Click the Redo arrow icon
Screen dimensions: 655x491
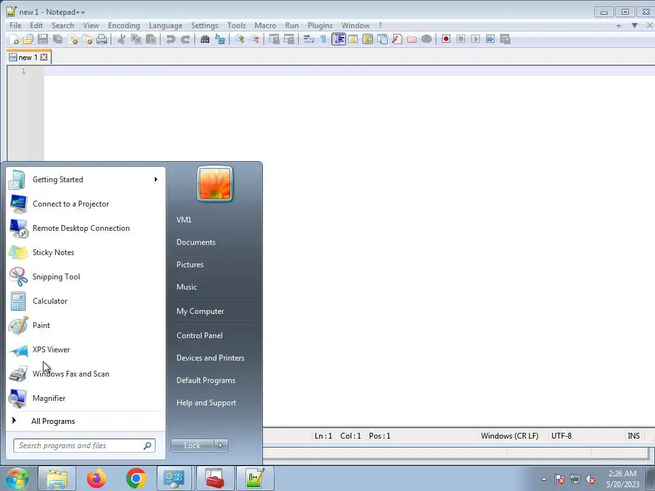(185, 39)
